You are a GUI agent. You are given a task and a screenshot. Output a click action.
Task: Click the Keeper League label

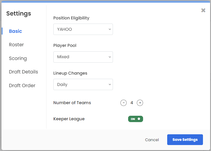pyautogui.click(x=69, y=119)
